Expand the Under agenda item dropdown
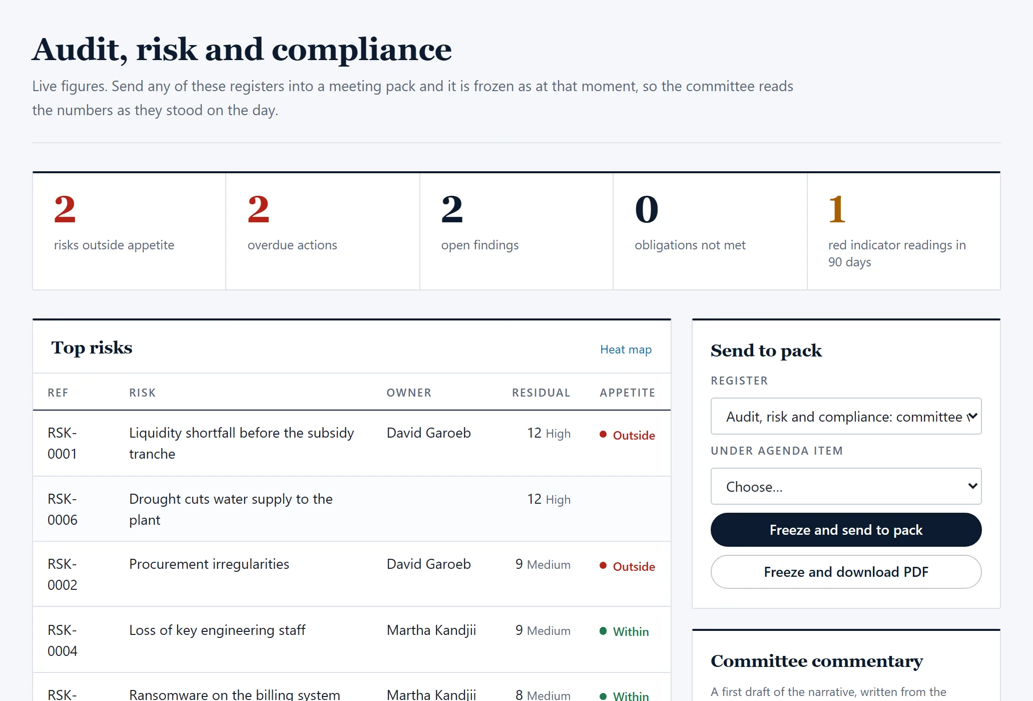Image resolution: width=1033 pixels, height=701 pixels. coord(846,486)
